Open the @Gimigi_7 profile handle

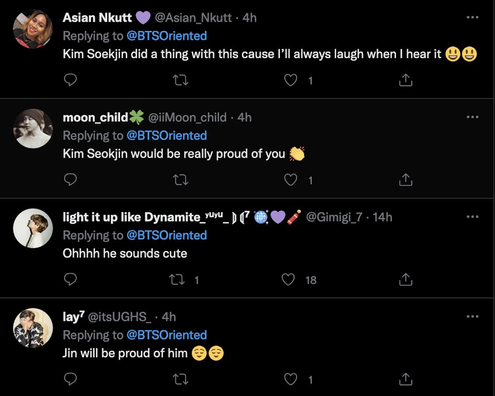coord(334,217)
